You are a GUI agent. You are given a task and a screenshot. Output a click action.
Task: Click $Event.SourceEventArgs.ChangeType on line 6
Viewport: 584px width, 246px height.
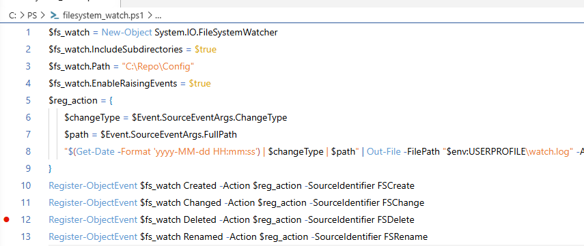point(209,118)
